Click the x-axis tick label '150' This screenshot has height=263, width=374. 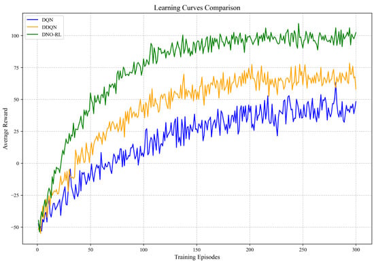point(197,249)
